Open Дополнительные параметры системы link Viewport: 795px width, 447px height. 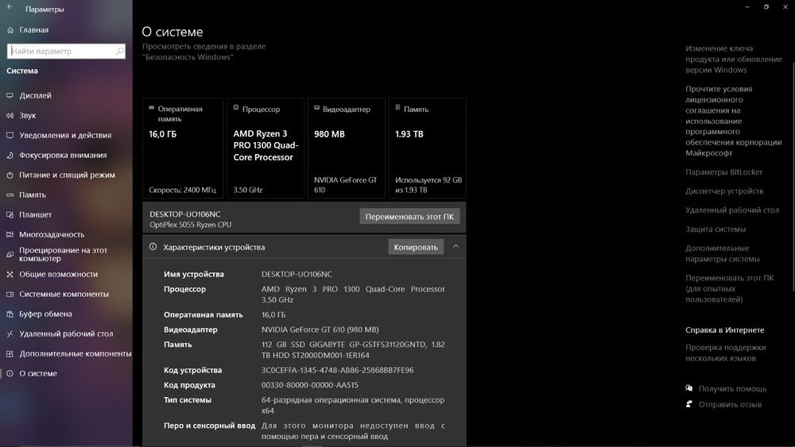pyautogui.click(x=723, y=253)
